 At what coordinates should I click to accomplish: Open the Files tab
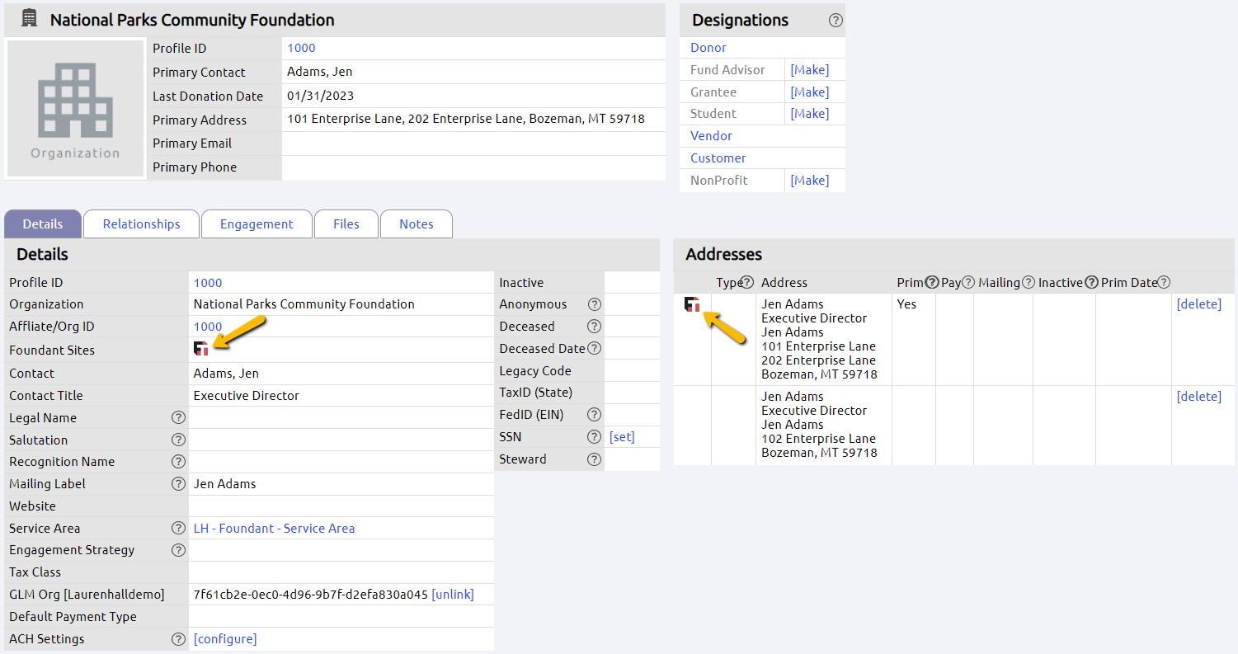click(346, 223)
